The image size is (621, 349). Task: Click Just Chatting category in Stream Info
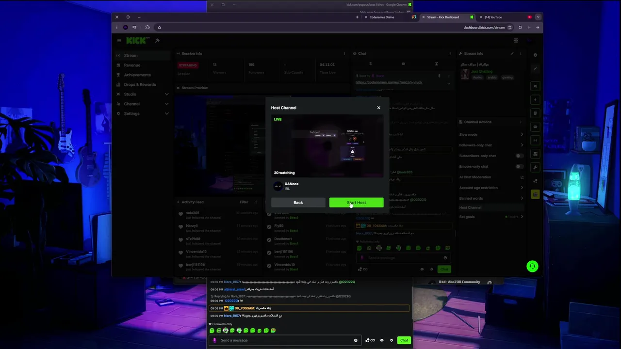[482, 72]
